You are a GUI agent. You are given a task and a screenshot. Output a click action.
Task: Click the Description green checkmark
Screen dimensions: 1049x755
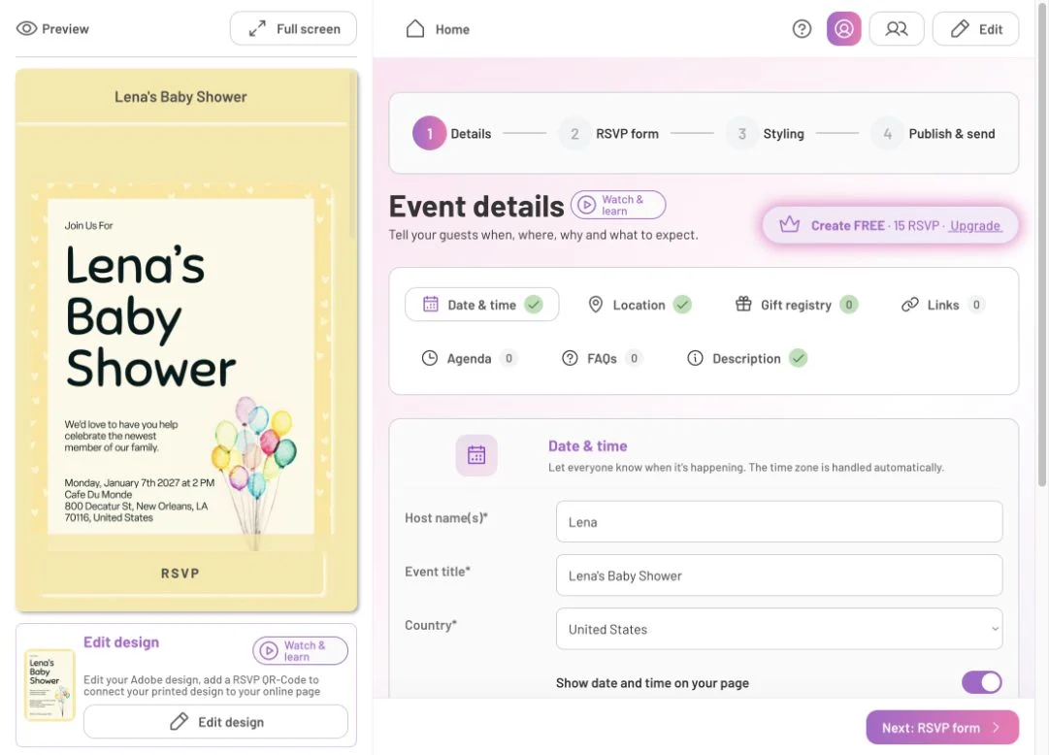pos(798,358)
